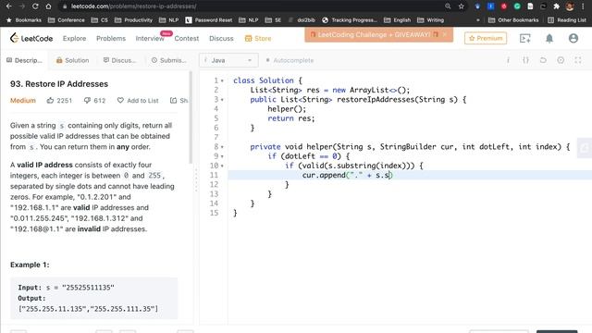The width and height of the screenshot is (592, 333).
Task: Click the curly braces format code icon
Action: 525,60
